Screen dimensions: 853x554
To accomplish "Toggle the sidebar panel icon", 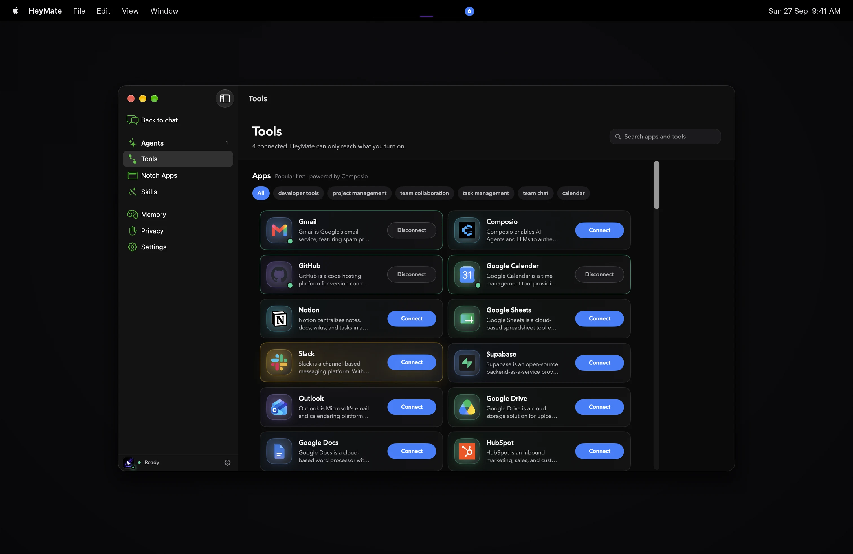I will 225,98.
